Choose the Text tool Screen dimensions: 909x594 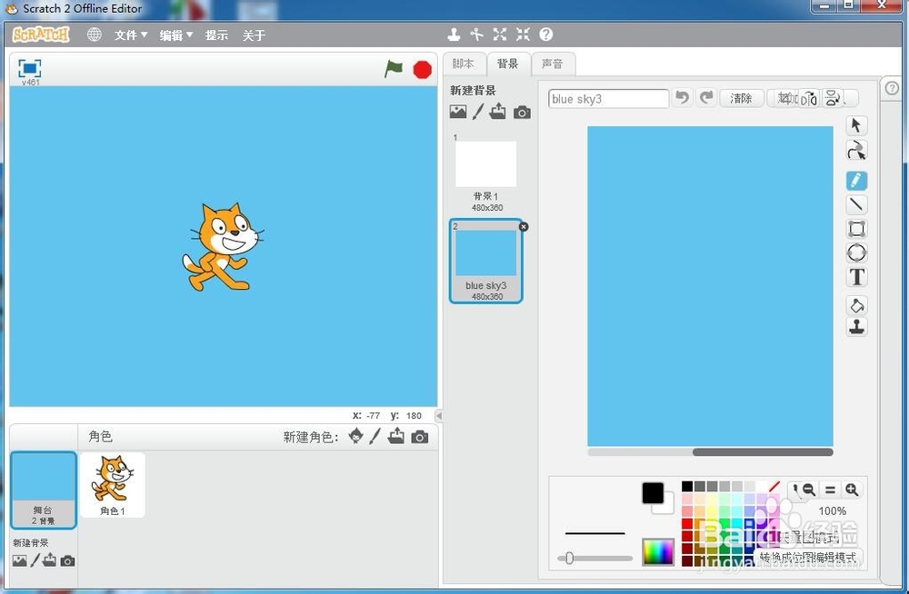(856, 277)
